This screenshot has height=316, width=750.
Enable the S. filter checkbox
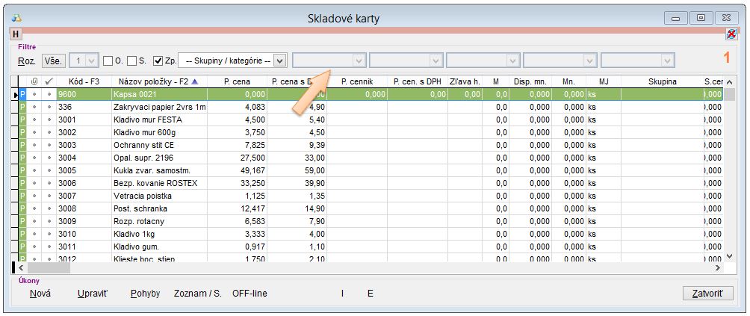pos(131,61)
